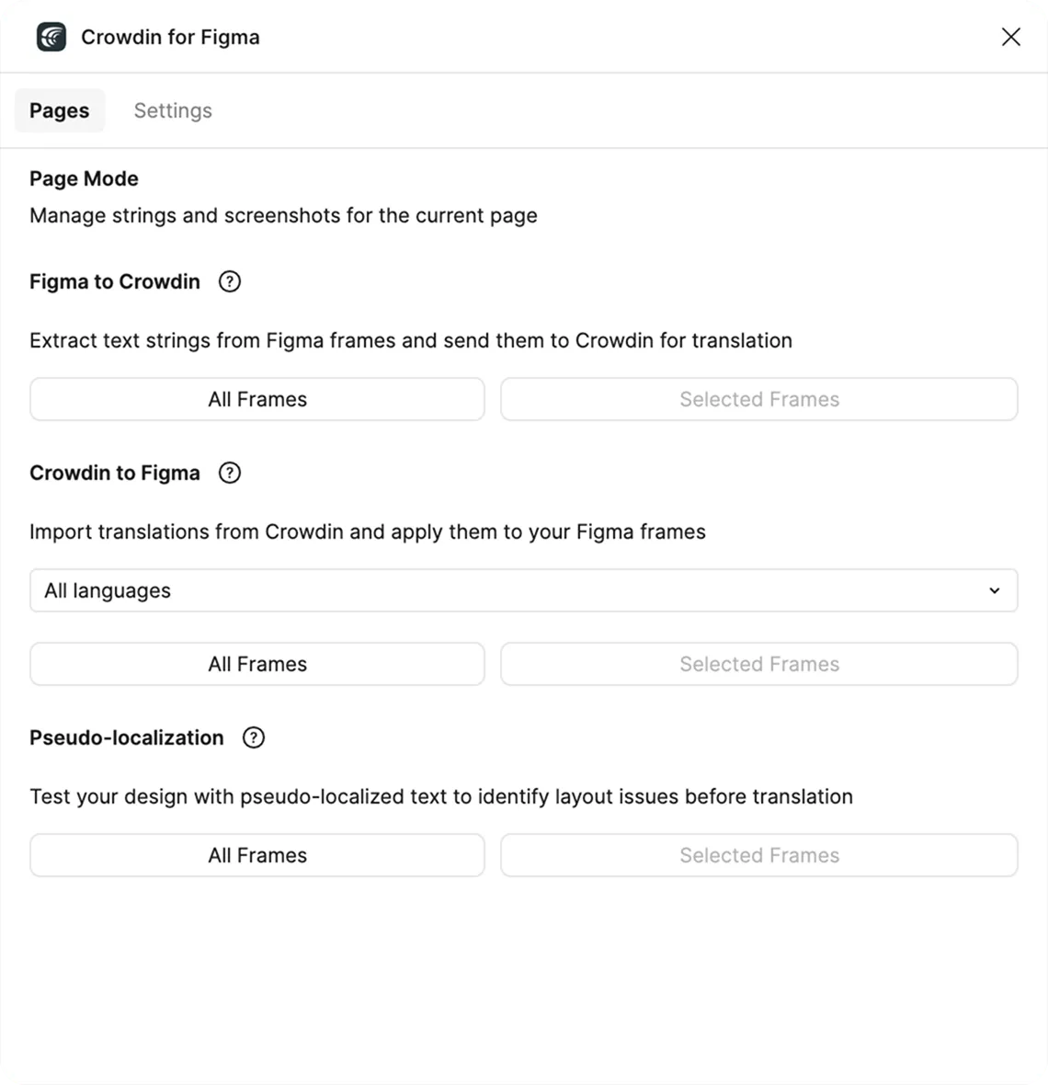Close the Crowdin for Figma plugin
Image resolution: width=1048 pixels, height=1085 pixels.
click(1011, 37)
